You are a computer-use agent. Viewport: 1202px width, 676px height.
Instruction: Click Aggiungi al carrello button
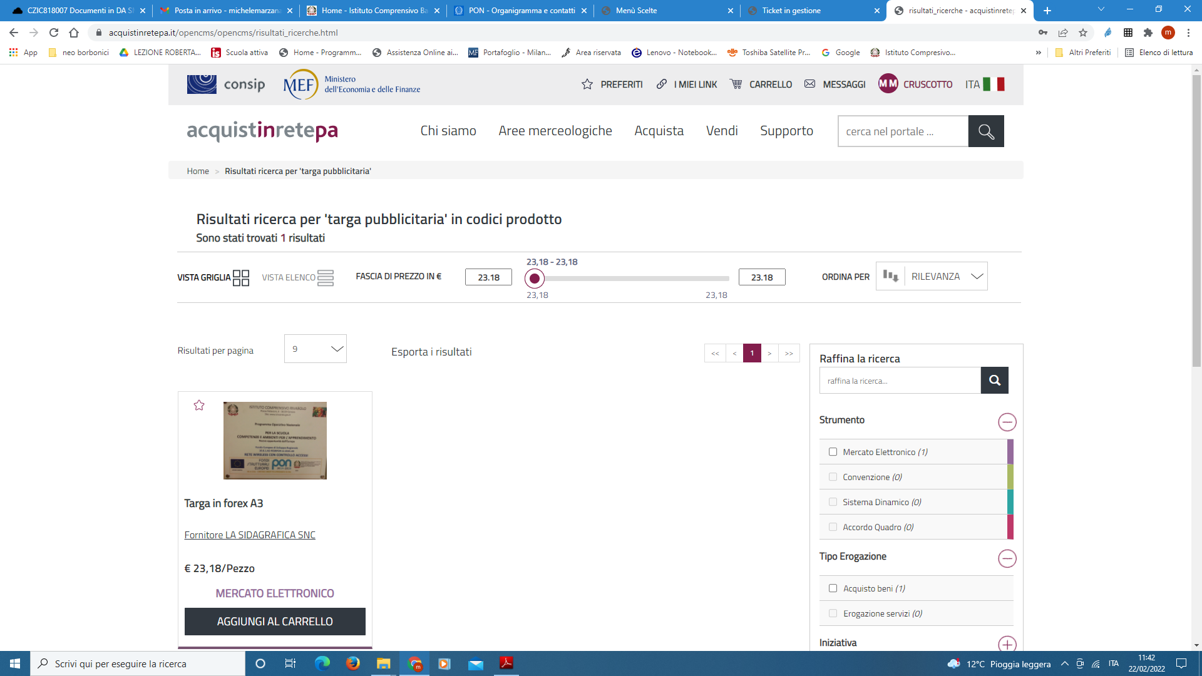275,622
